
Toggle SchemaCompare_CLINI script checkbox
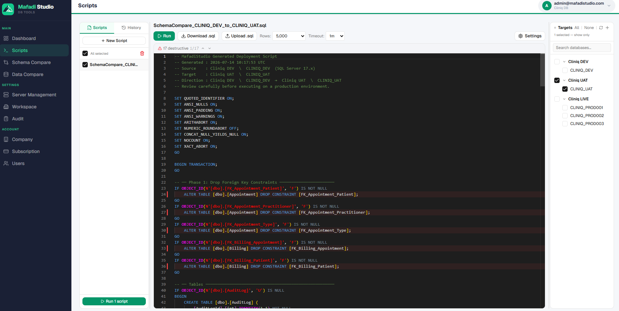(85, 65)
